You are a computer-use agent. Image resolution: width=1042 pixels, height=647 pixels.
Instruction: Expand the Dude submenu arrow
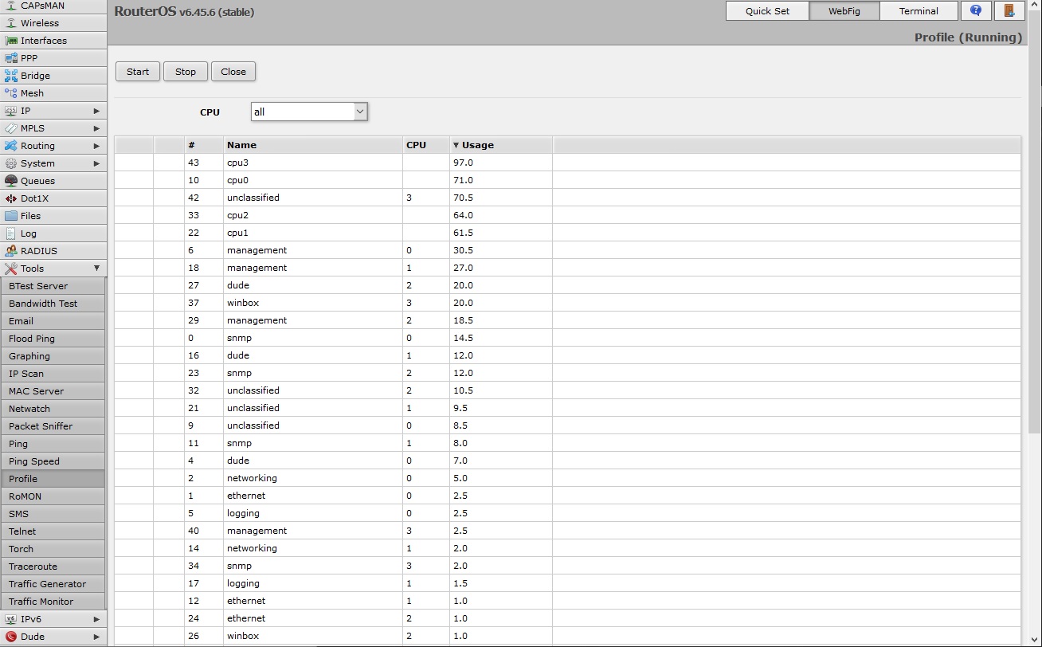[96, 637]
